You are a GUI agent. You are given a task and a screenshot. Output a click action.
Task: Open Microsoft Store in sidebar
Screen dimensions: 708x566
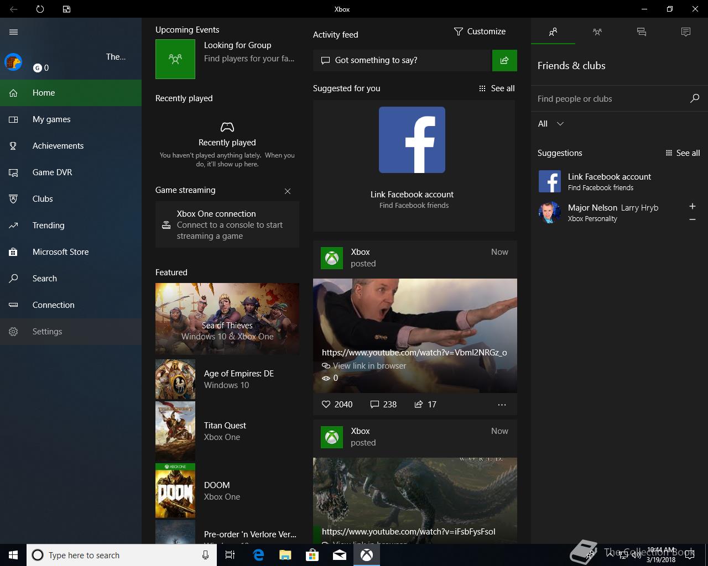[71, 252]
